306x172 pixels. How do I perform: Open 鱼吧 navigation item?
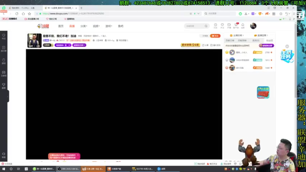click(120, 26)
